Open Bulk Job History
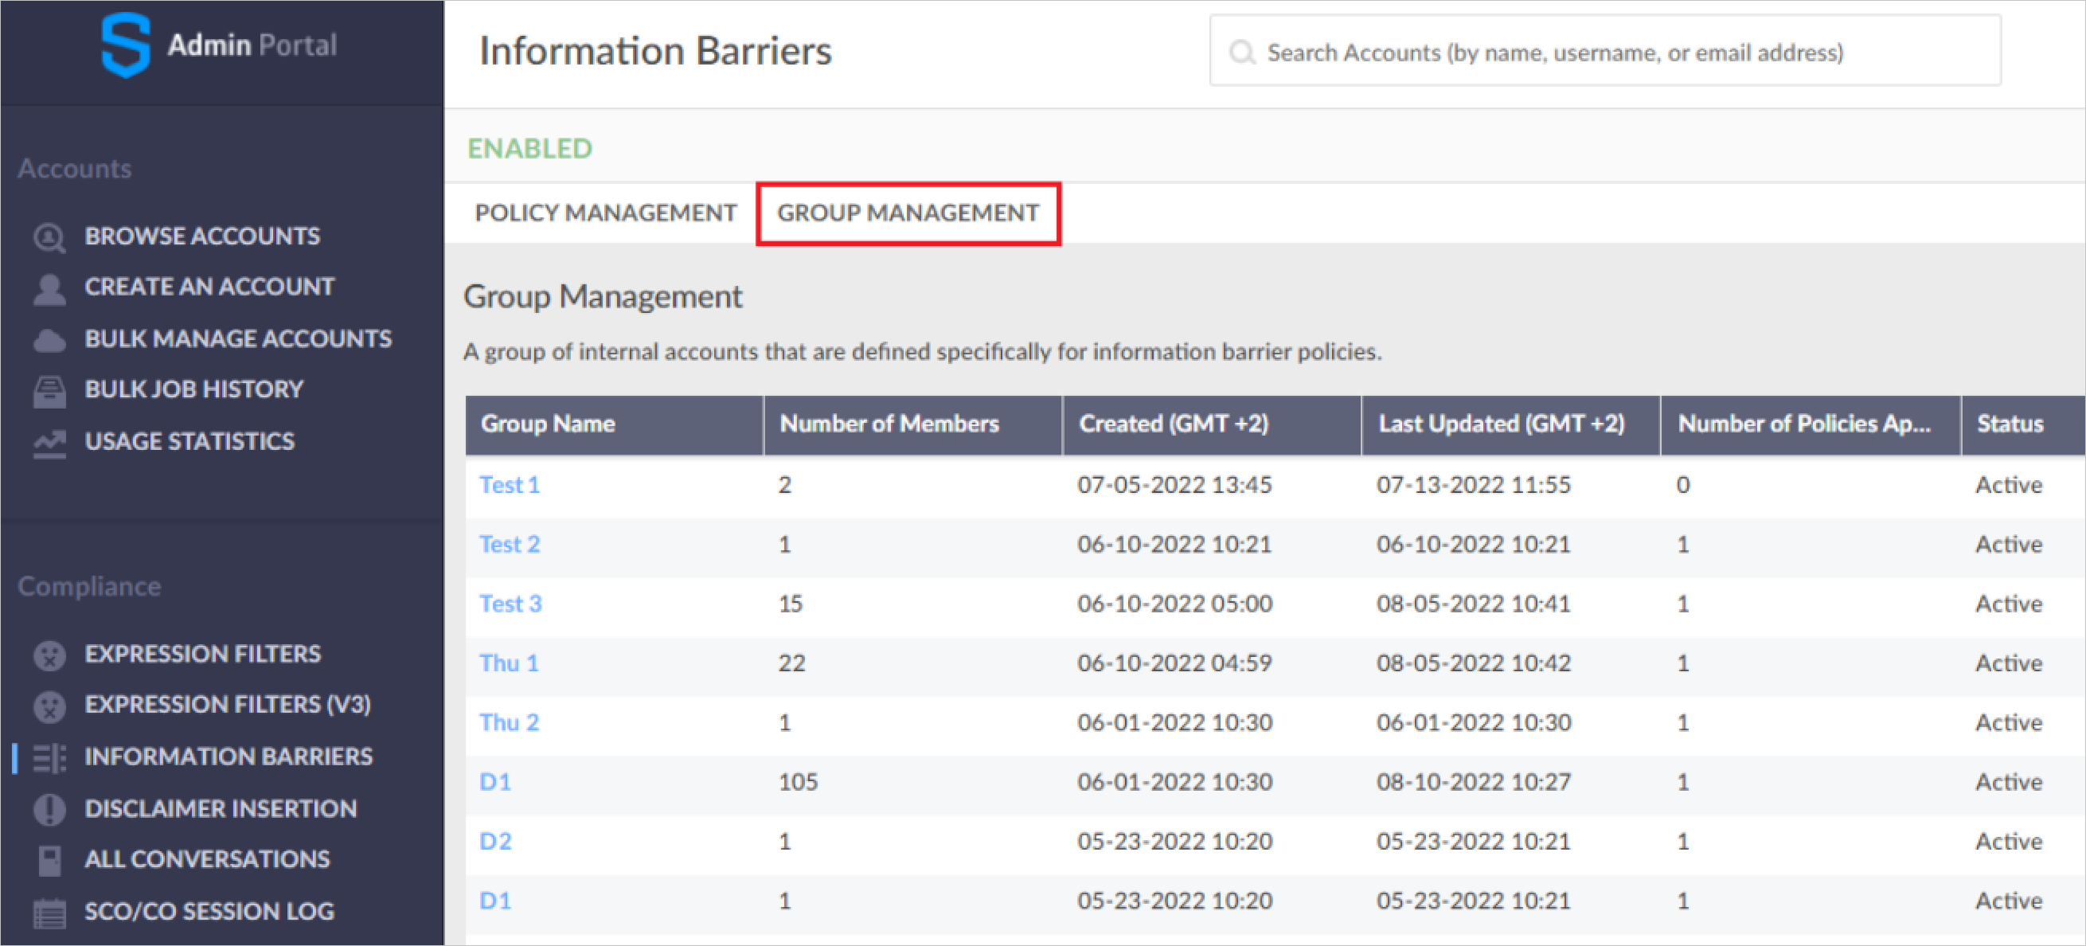 (x=194, y=389)
